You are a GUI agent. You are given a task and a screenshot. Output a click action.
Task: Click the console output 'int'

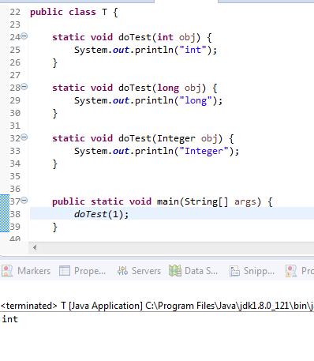[x=10, y=319]
